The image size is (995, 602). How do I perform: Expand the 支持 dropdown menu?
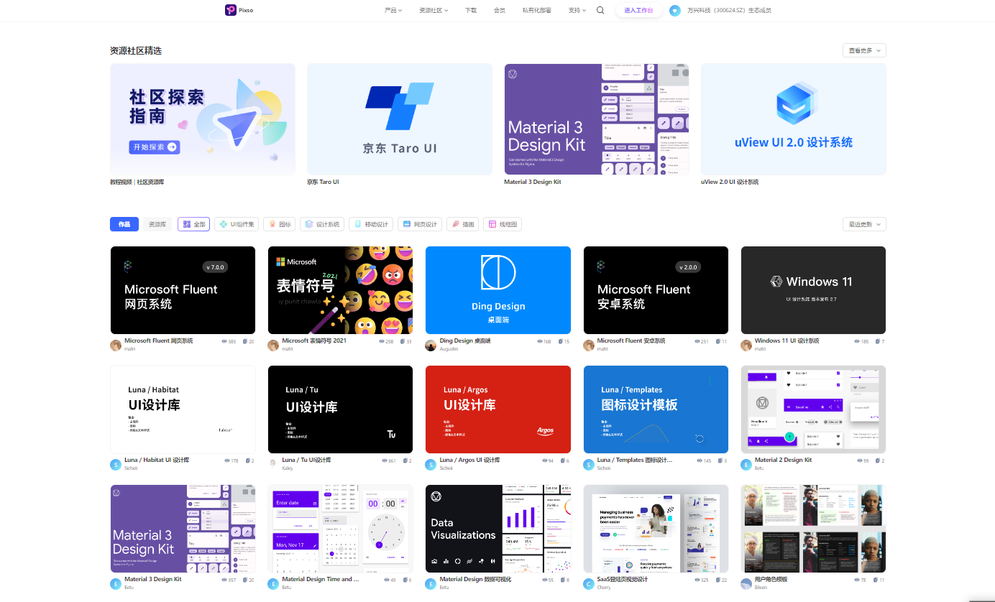coord(577,10)
